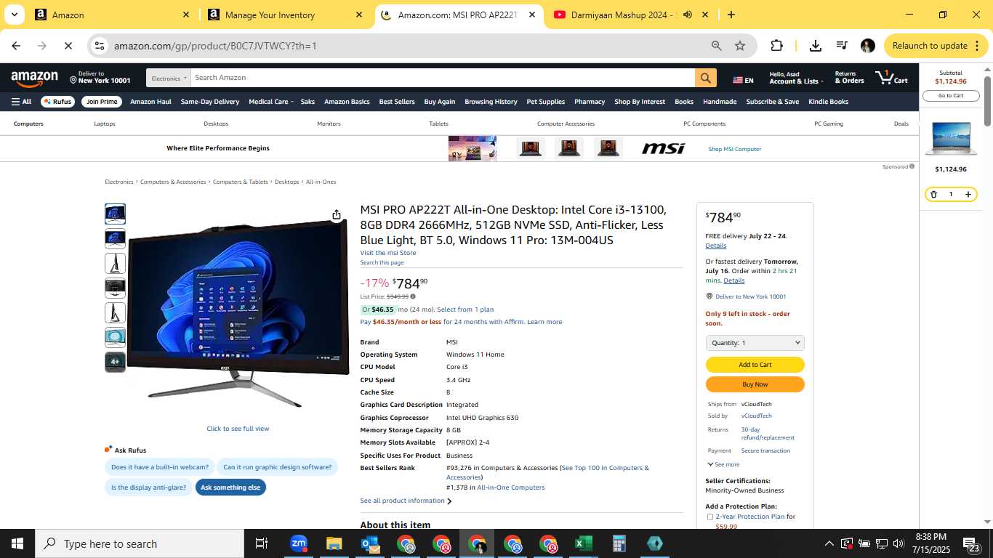
Task: Open the Visit the msi Store link
Action: (x=388, y=253)
